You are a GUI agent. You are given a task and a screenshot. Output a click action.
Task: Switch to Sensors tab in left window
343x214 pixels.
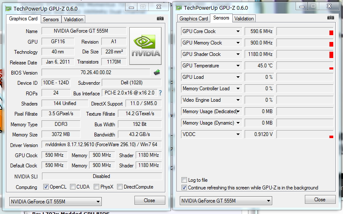[x=51, y=19]
